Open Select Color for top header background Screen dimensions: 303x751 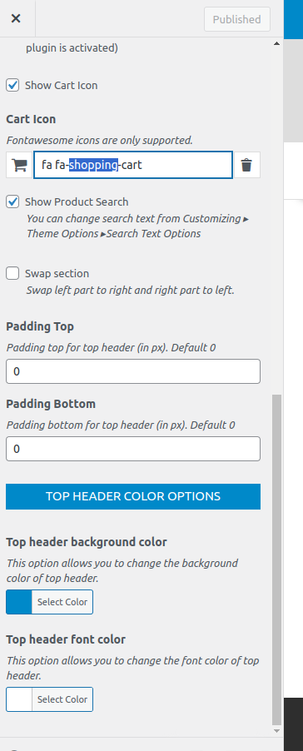(x=62, y=602)
